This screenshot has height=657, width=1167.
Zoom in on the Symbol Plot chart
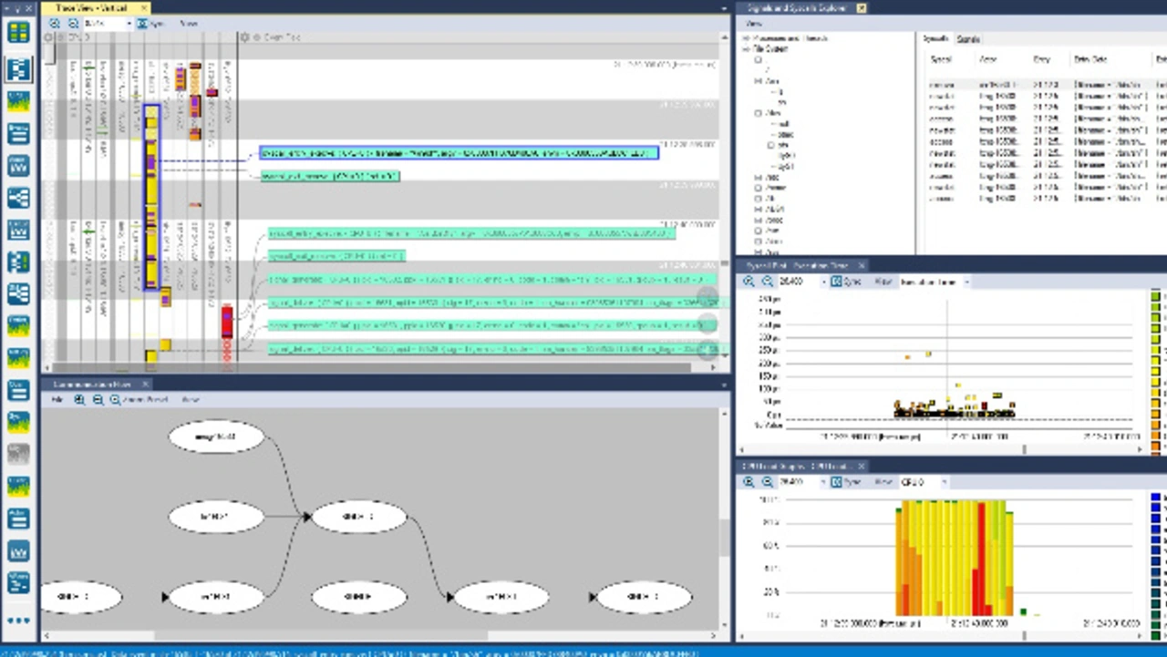point(749,282)
